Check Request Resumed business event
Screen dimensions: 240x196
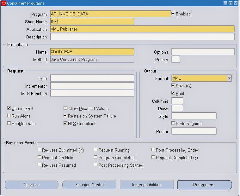coord(39,165)
